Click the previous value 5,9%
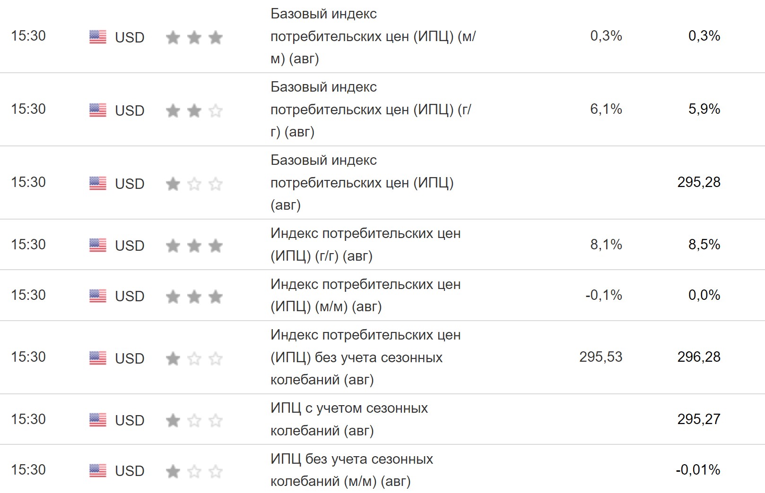Viewport: 765px width, 493px height. pos(704,109)
